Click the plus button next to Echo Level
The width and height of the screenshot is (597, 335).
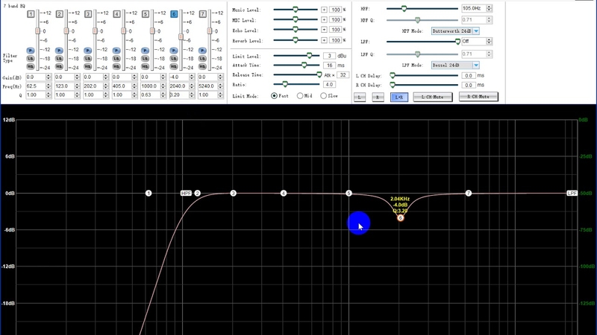pyautogui.click(x=324, y=30)
